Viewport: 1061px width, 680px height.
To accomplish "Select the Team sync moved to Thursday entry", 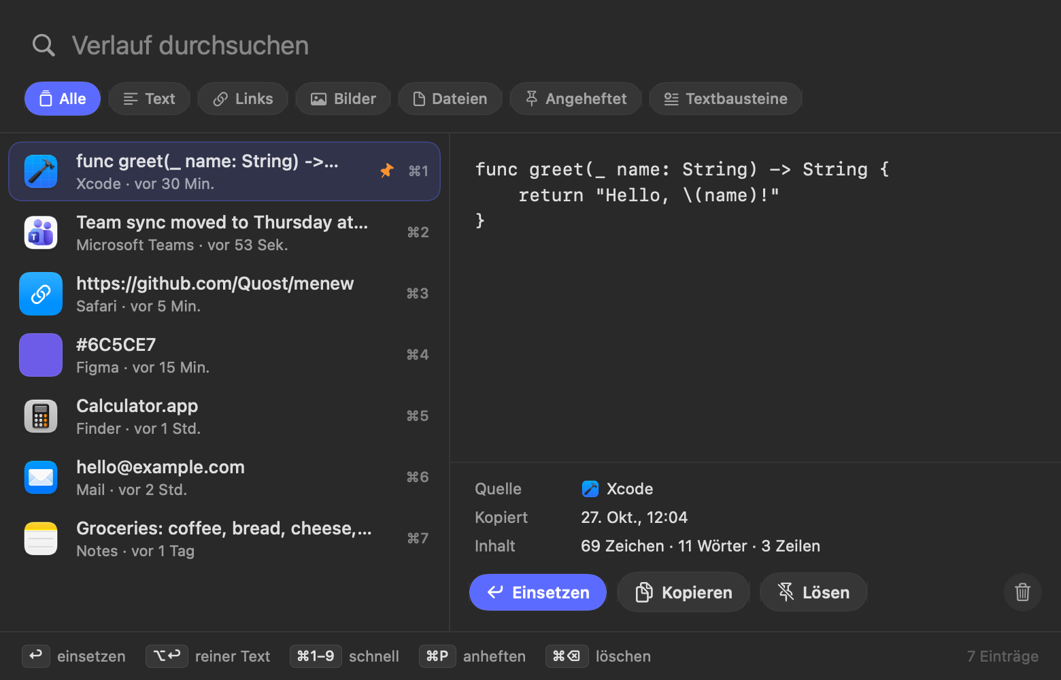I will point(224,233).
